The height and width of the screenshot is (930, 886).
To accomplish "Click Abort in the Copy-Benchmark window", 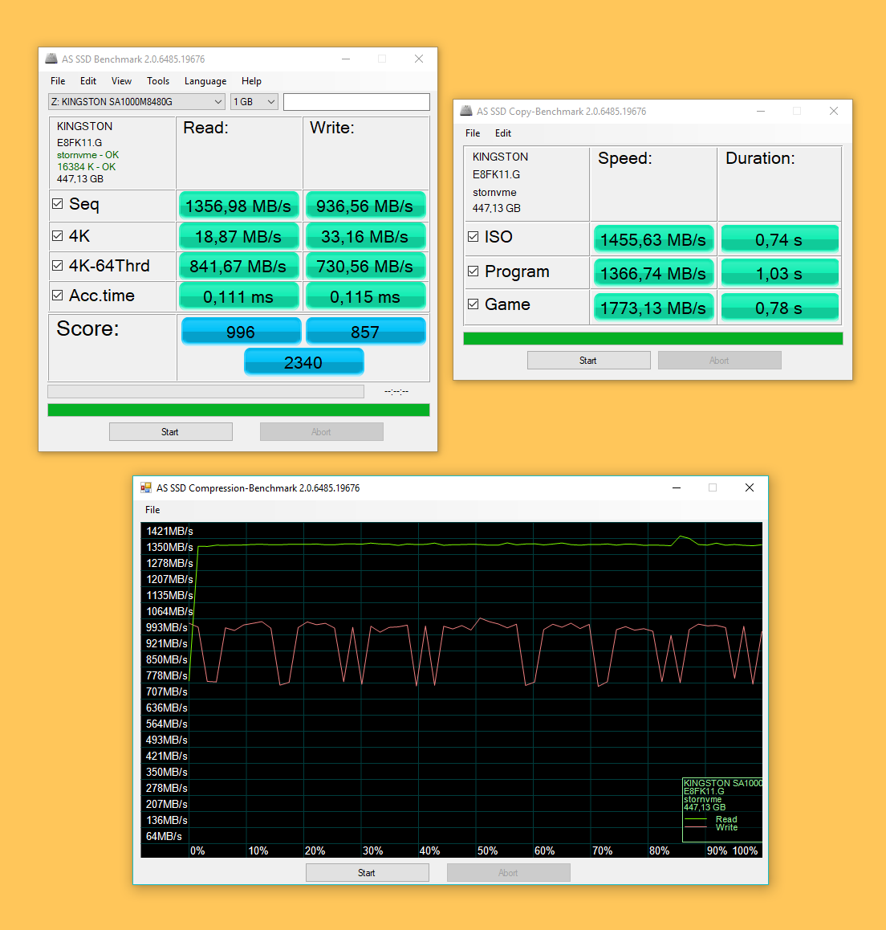I will [x=719, y=360].
